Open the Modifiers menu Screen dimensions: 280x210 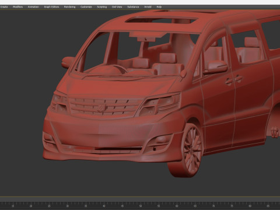(17, 7)
